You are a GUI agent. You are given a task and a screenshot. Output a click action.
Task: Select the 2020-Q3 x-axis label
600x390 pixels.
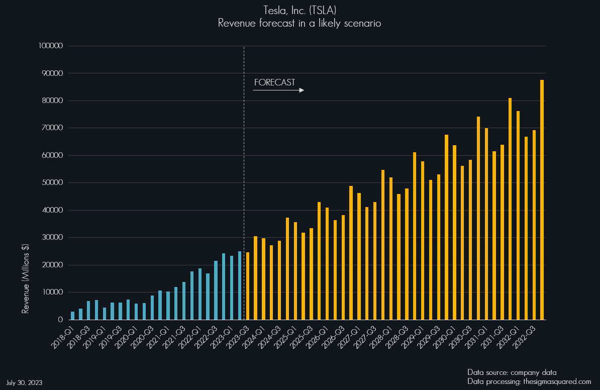coord(142,336)
